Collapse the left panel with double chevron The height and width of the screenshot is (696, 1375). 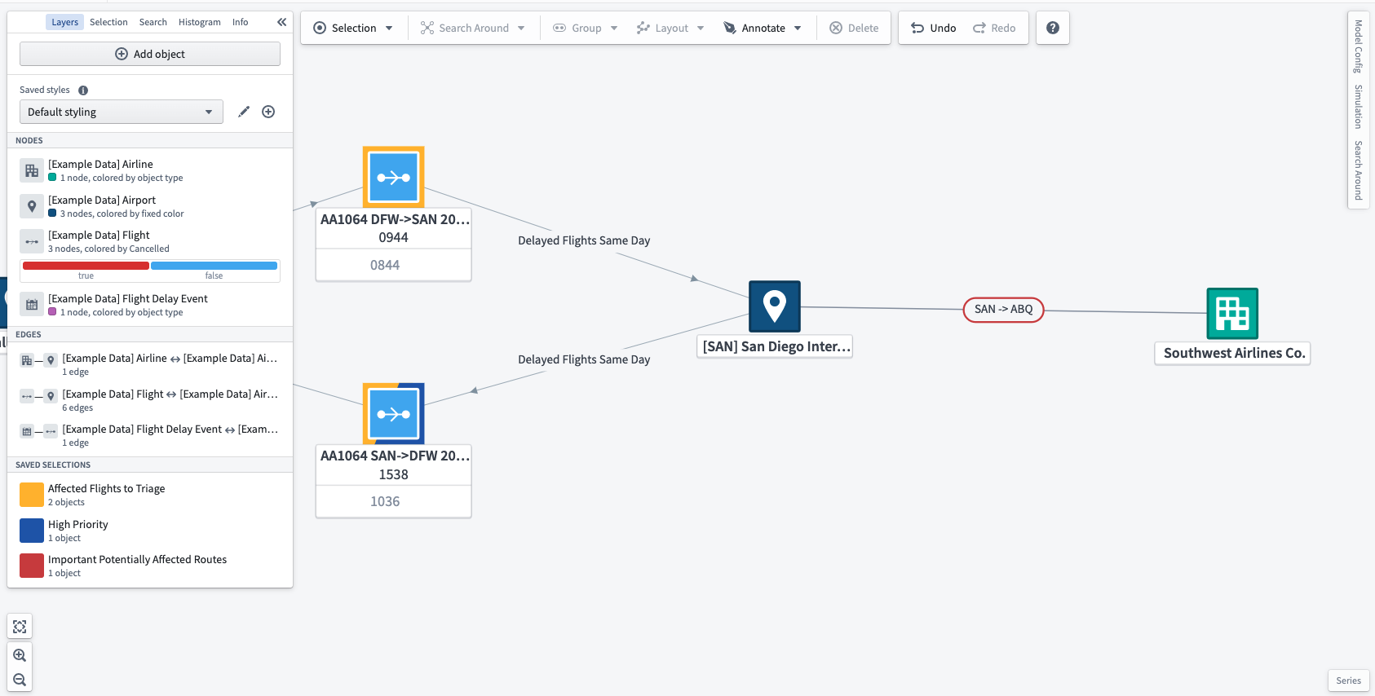(281, 22)
